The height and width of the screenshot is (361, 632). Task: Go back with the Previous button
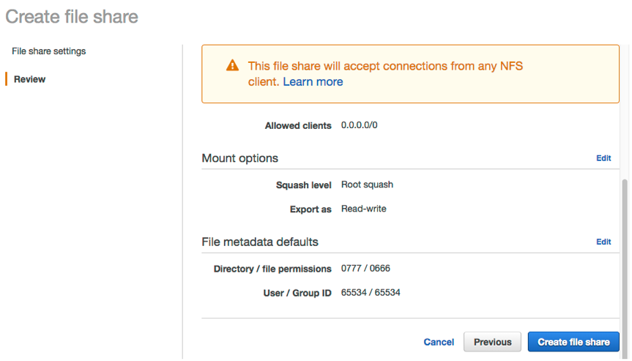point(492,342)
